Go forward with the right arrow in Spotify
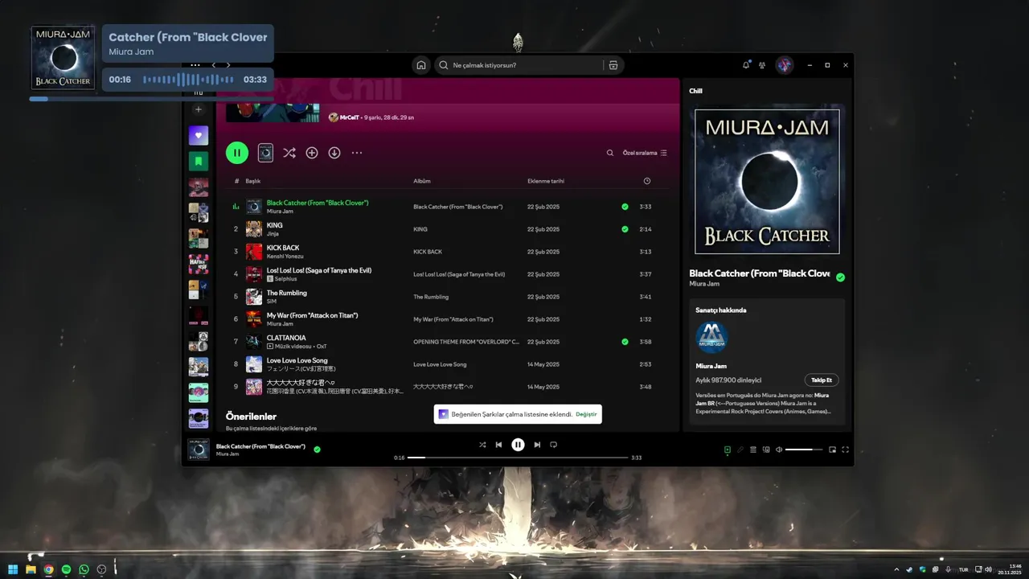The image size is (1029, 579). coord(228,65)
